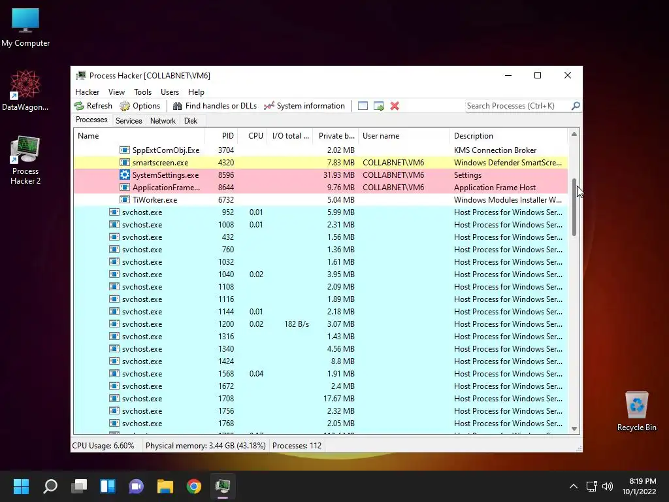
Task: Open the clock showing 8:19 PM
Action: point(639,486)
